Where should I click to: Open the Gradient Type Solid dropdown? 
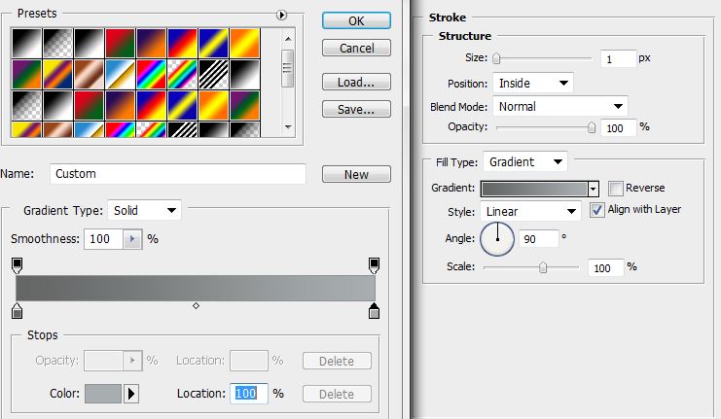point(144,210)
